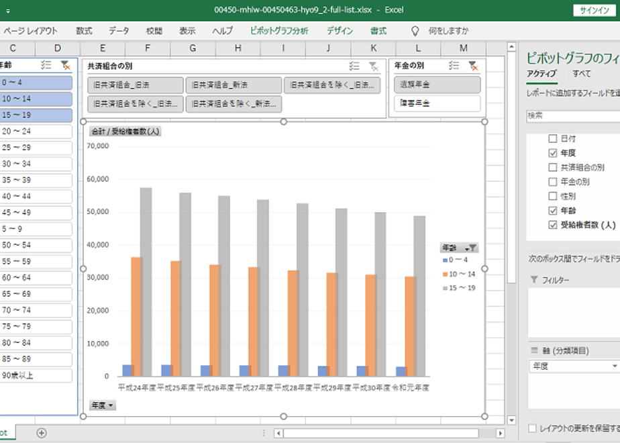
Task: Click the lightbulb Tell Me icon
Action: pyautogui.click(x=415, y=31)
